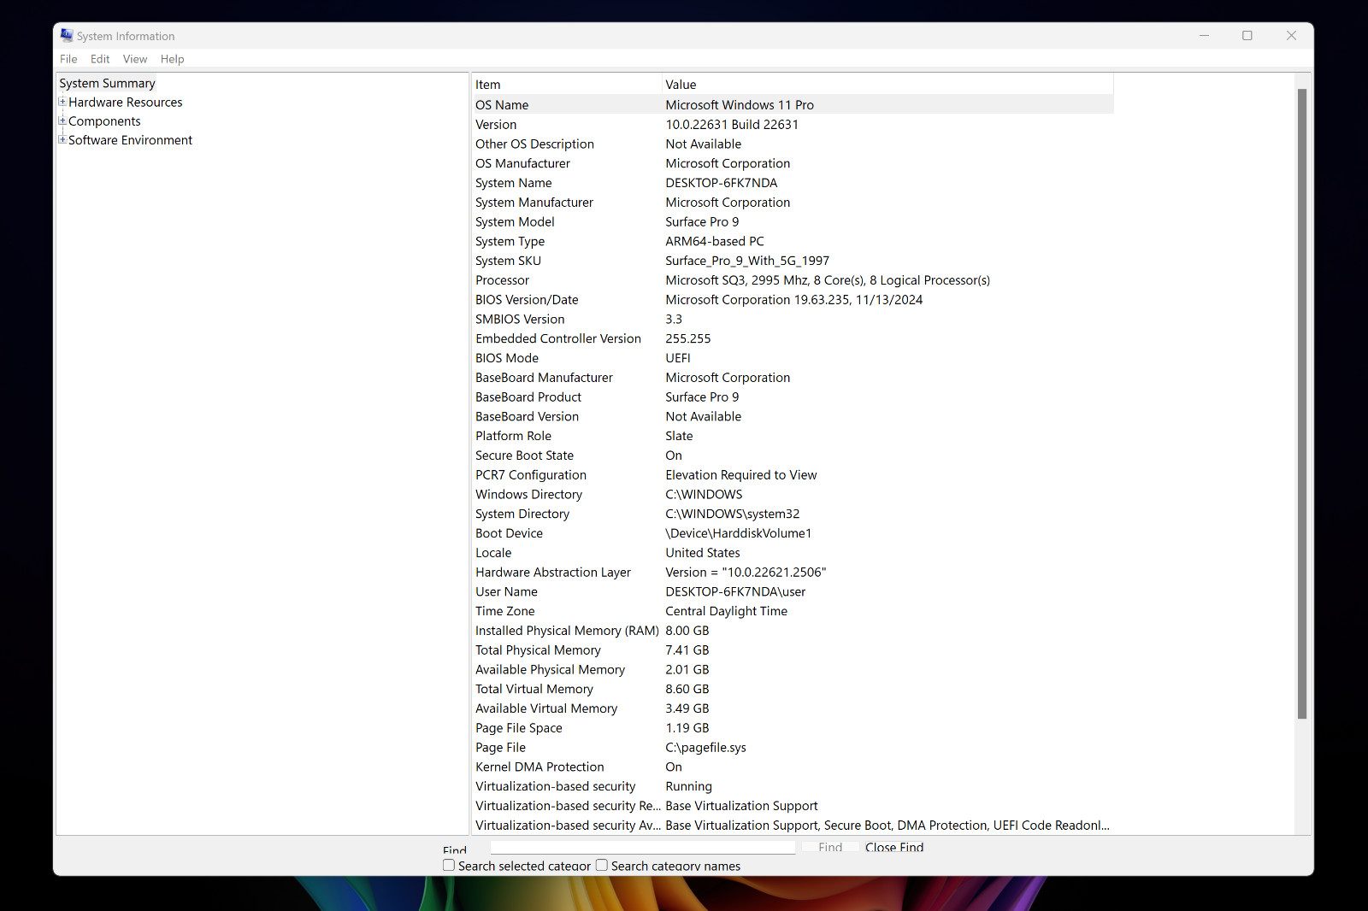Screen dimensions: 1368x911
Task: Click the Elevation Required to View value
Action: [741, 475]
